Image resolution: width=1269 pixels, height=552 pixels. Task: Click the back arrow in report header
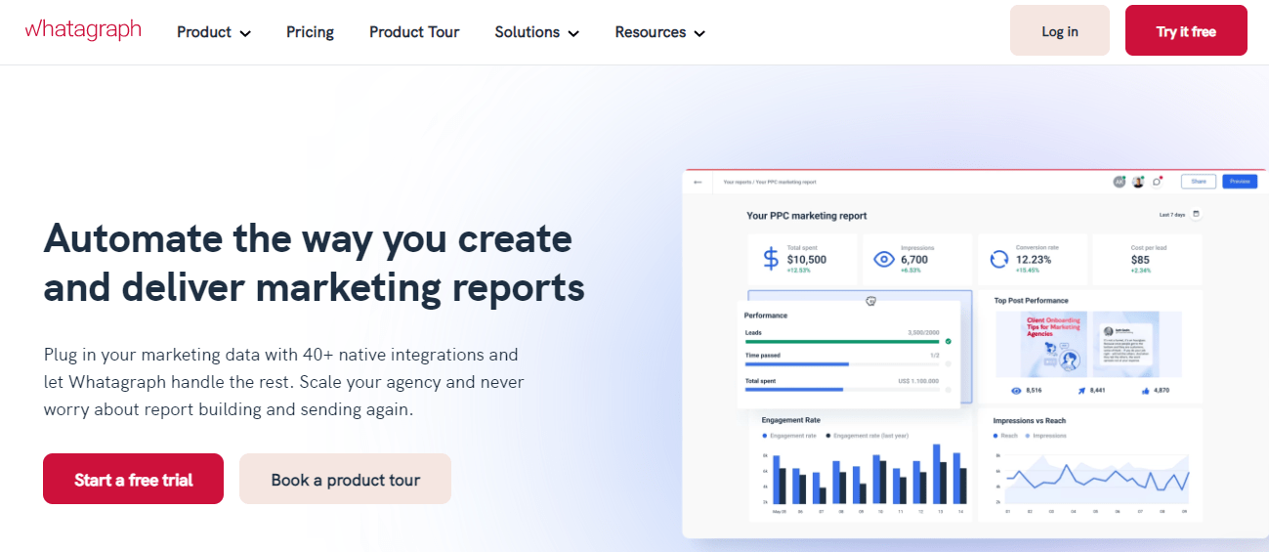coord(698,182)
